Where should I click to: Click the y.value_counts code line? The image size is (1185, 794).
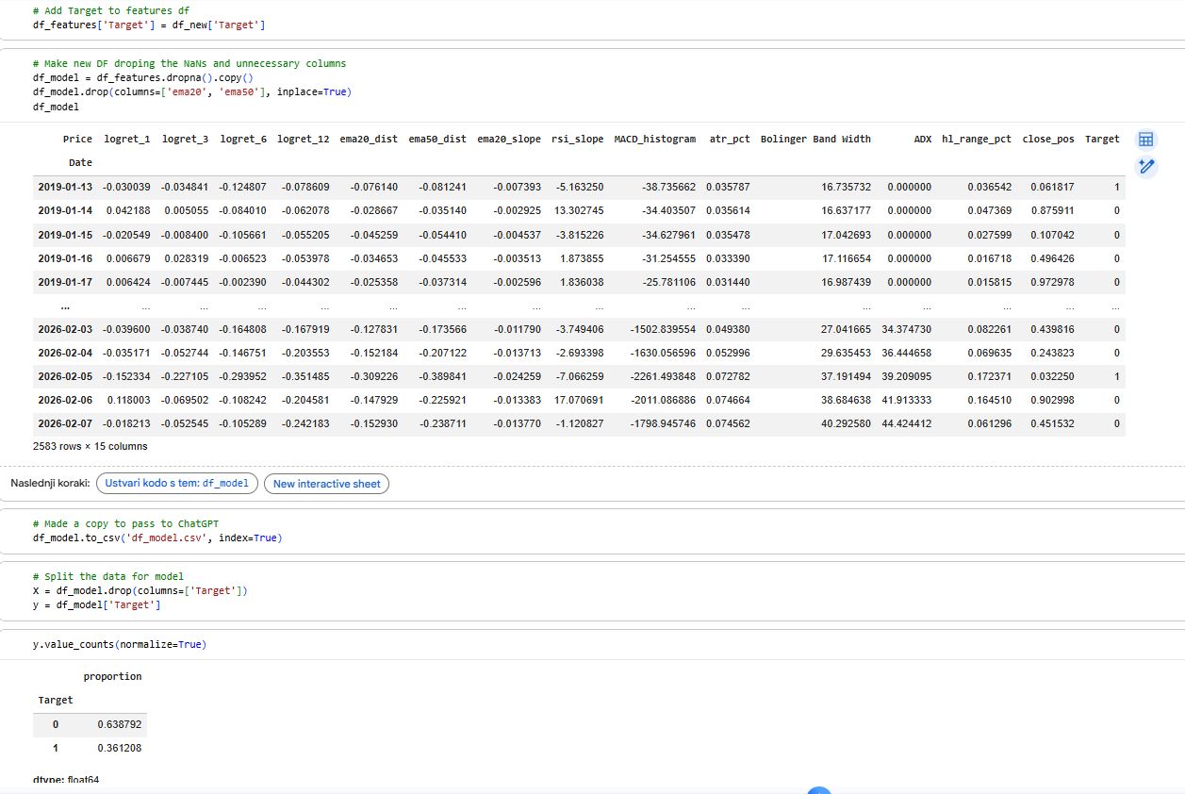[119, 644]
